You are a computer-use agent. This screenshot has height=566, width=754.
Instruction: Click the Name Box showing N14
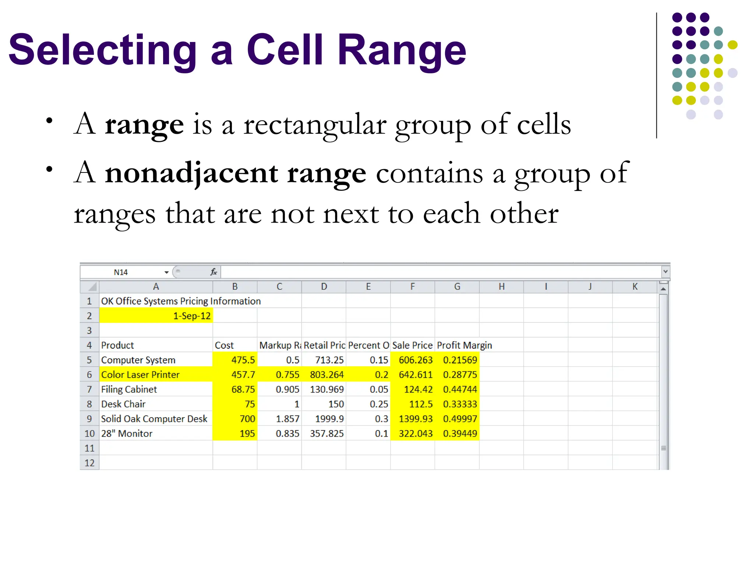pos(121,272)
